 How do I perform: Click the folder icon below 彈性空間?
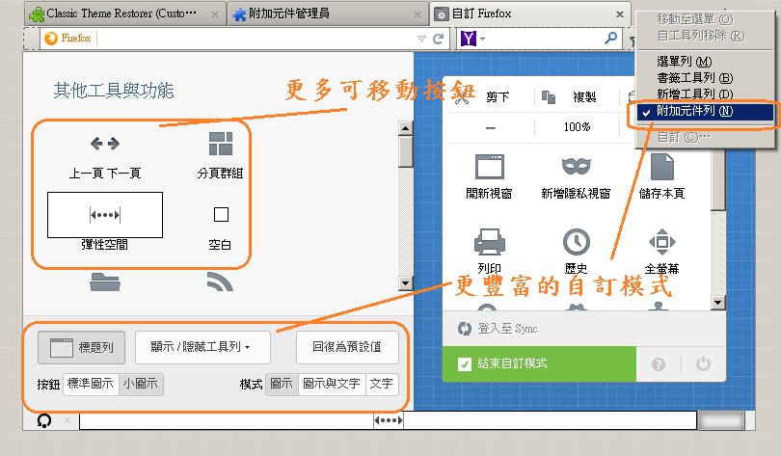click(x=105, y=282)
